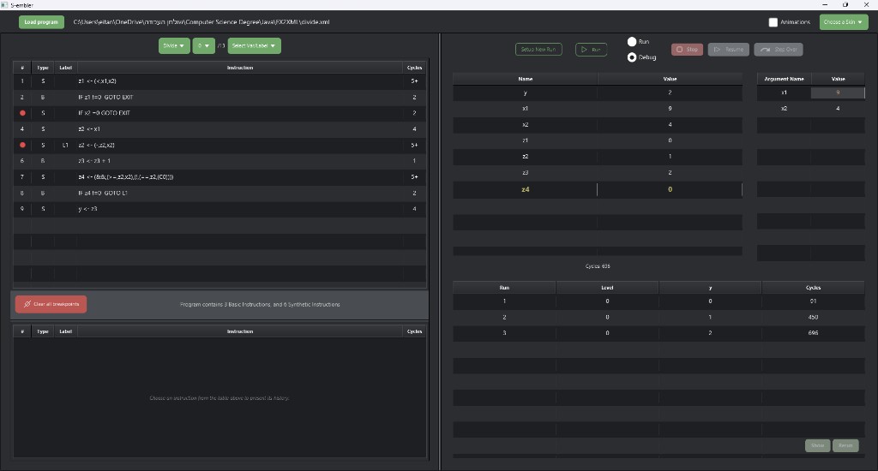Enable the Animations checkbox
Screen dimensions: 878x471
click(x=773, y=22)
